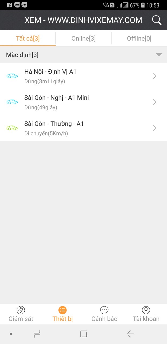Tap the car icon beside Sài Gòn - Nghị
Viewport: 167px width, 344px height.
(x=12, y=102)
